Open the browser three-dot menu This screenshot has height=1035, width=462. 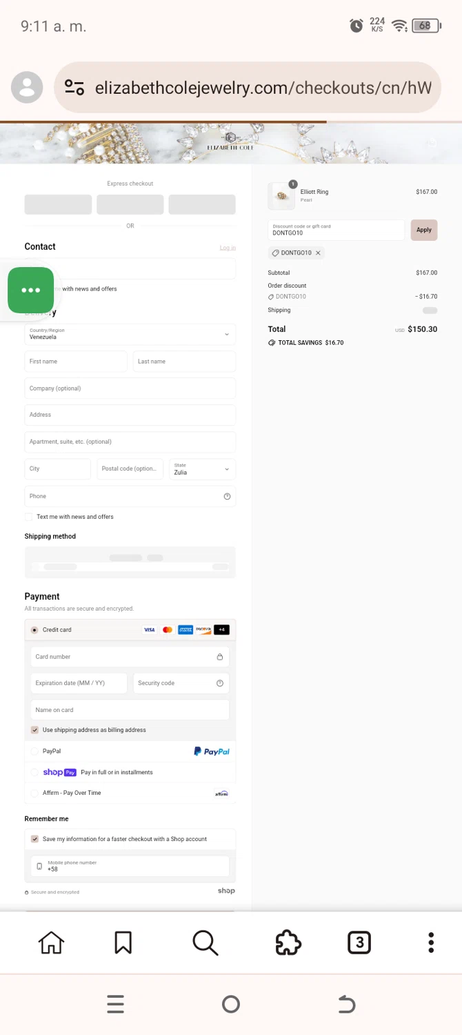[431, 943]
